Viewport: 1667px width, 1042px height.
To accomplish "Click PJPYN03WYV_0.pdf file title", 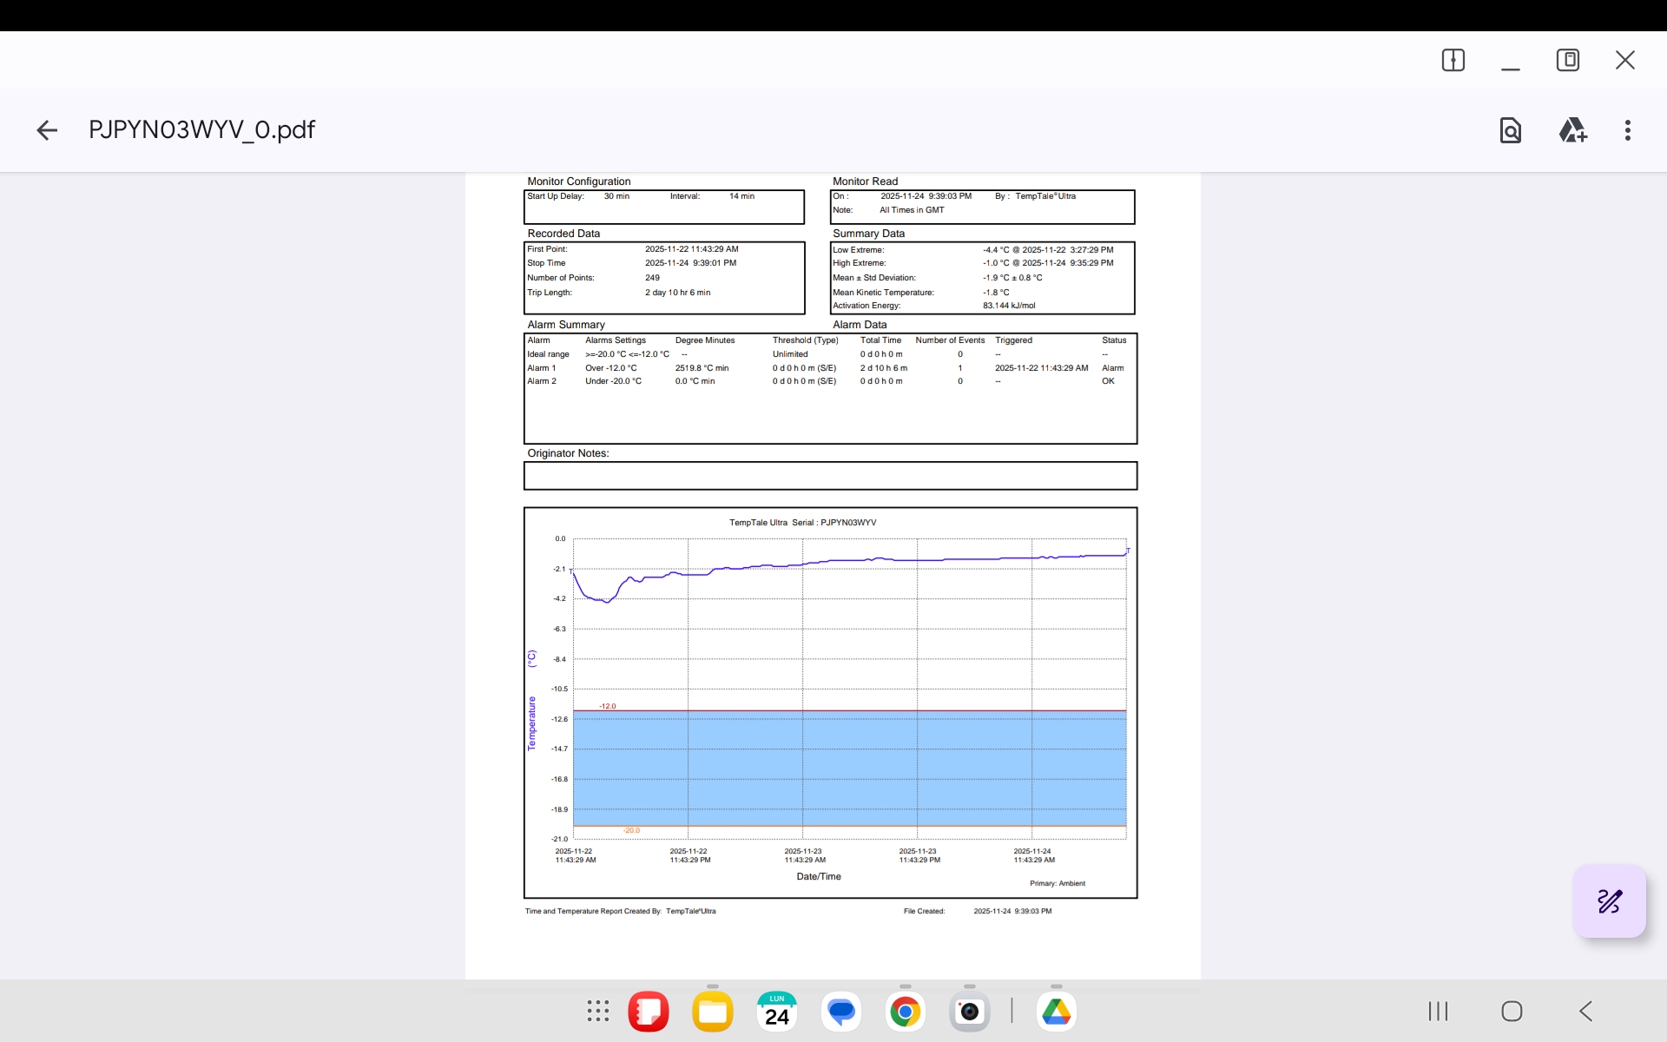I will click(201, 130).
